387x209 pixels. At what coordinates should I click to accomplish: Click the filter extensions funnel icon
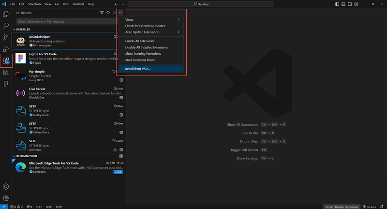point(102,13)
